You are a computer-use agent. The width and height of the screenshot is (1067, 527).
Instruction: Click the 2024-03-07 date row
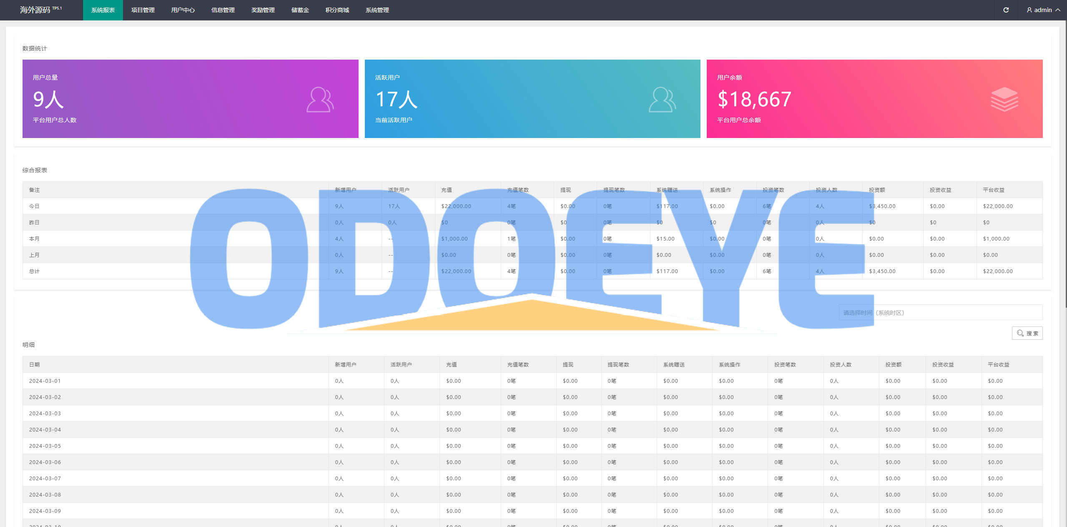[x=532, y=478]
